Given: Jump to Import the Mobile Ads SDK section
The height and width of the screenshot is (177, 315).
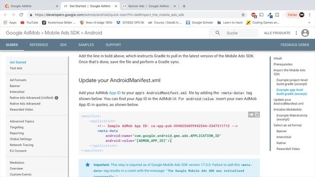Looking at the screenshot, I should [x=289, y=72].
